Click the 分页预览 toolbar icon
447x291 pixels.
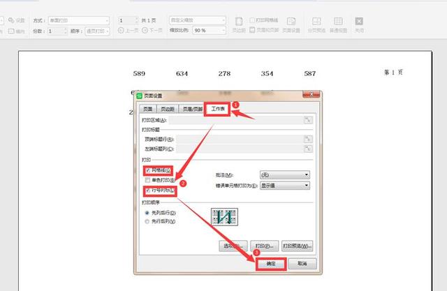point(316,24)
